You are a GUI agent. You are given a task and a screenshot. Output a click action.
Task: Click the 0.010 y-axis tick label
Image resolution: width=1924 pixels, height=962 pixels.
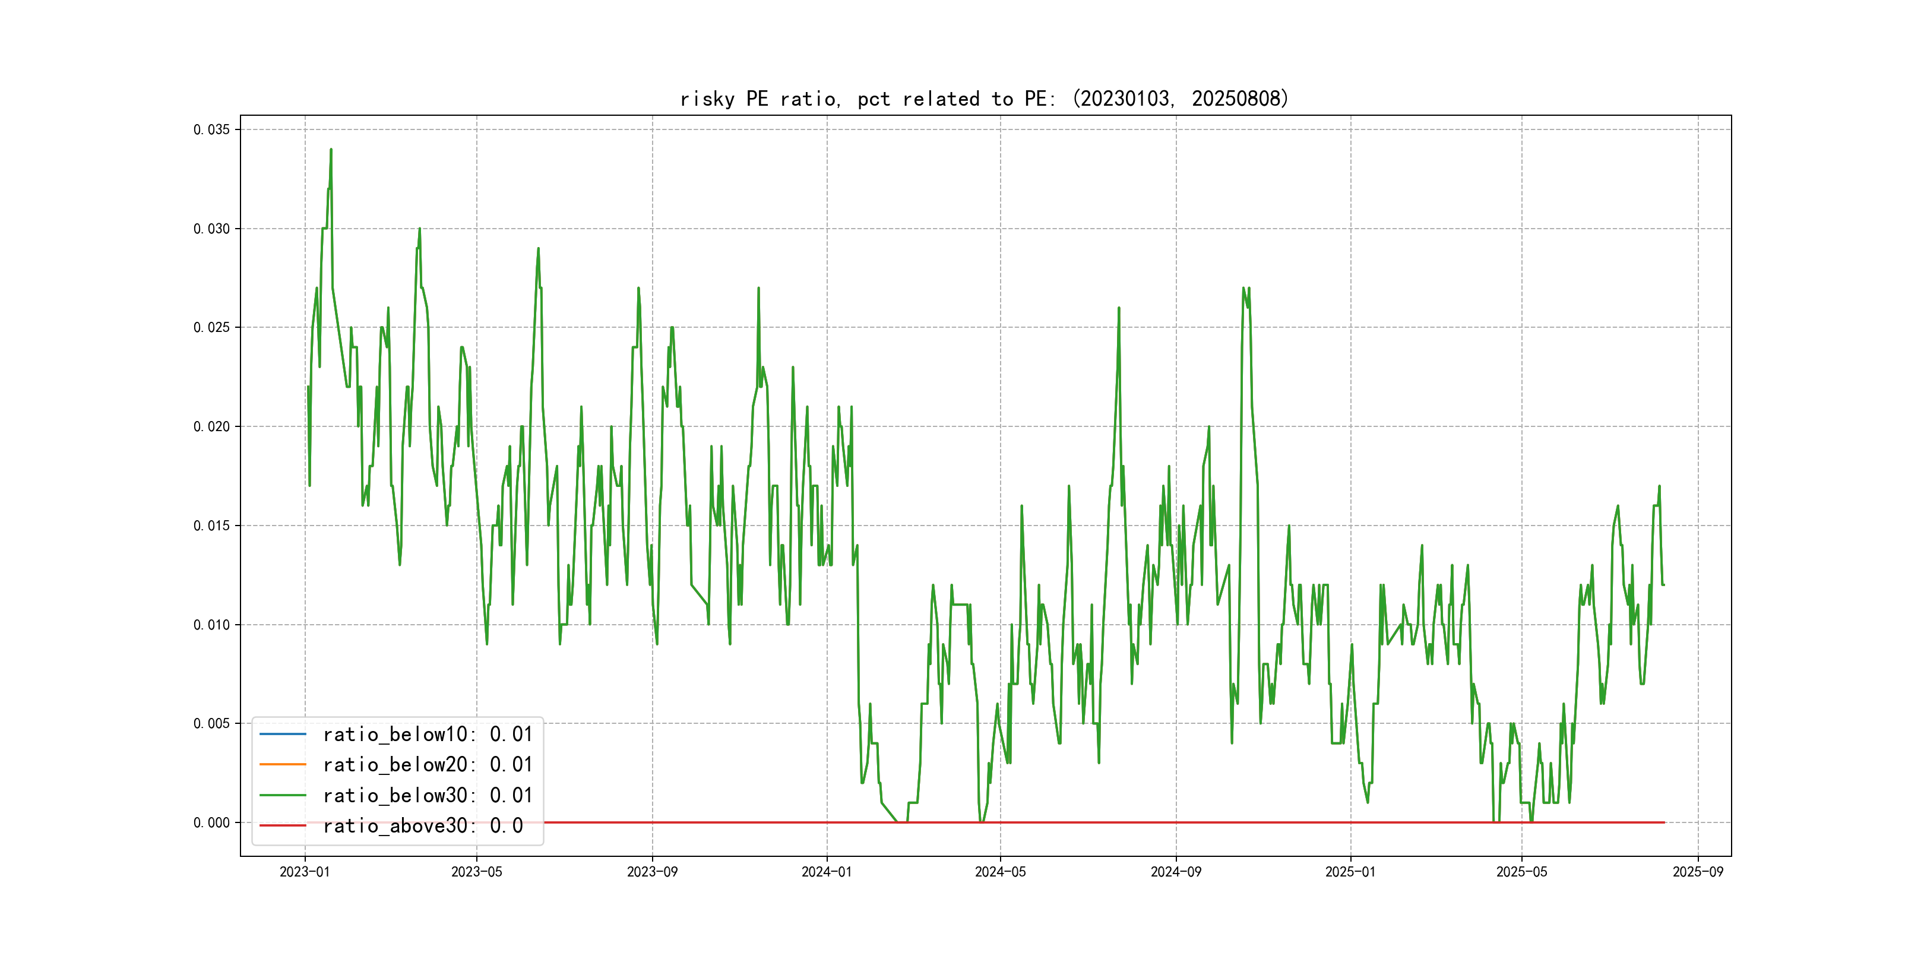211,624
